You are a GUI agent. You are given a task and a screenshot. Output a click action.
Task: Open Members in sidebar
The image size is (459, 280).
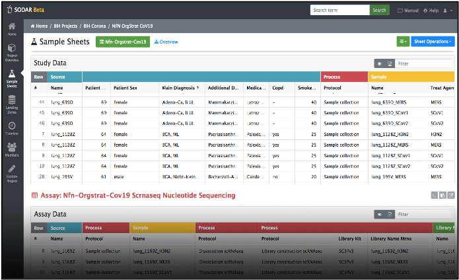[x=12, y=149]
